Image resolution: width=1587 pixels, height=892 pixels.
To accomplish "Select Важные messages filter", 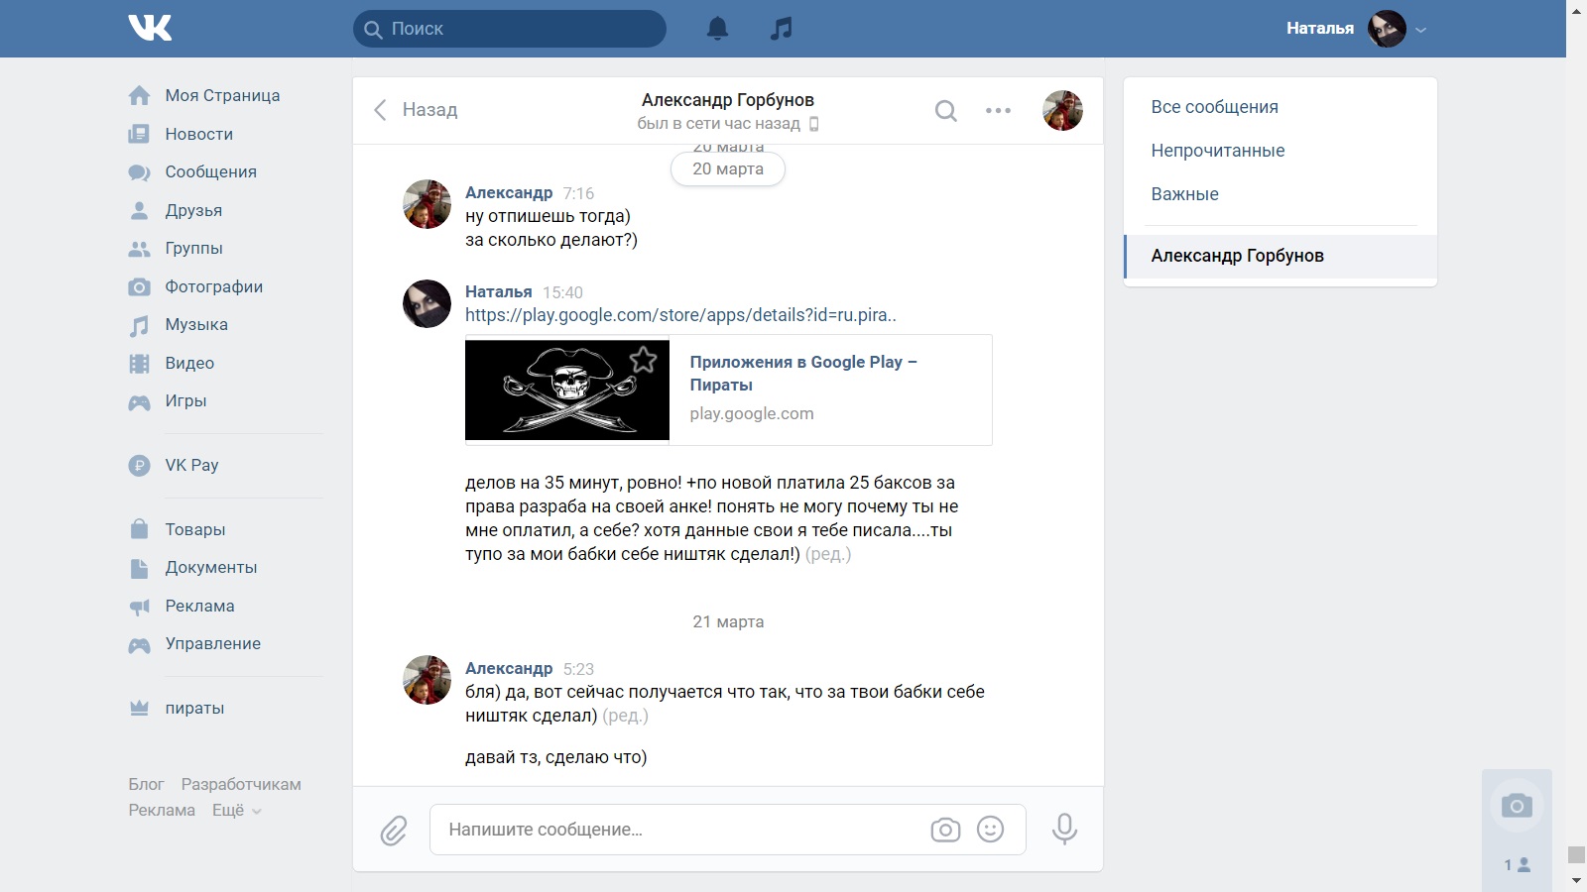I will [1184, 194].
